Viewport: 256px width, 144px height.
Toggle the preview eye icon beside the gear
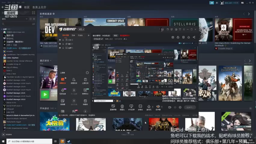[x=175, y=107]
